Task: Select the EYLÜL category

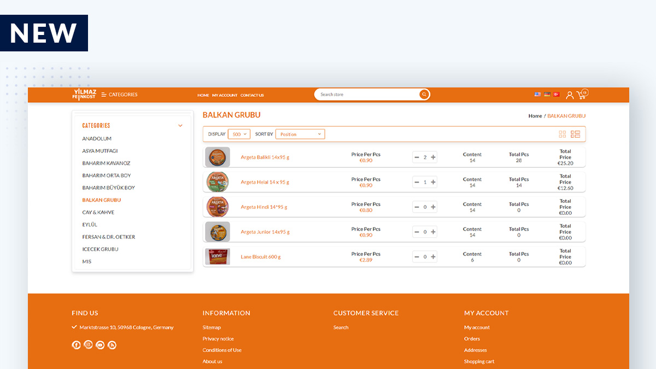Action: [x=90, y=225]
